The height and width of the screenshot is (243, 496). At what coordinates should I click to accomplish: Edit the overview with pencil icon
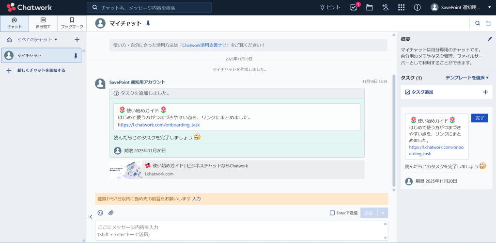(x=489, y=39)
